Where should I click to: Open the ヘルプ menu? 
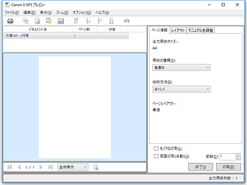(102, 12)
